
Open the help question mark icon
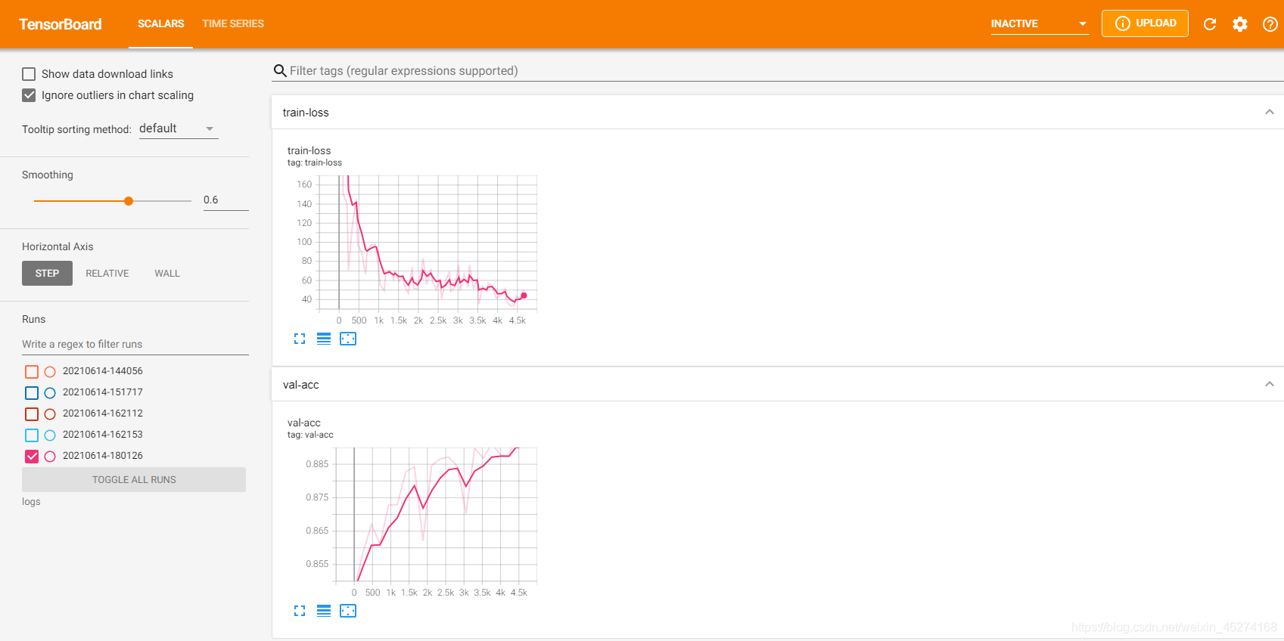click(1270, 24)
